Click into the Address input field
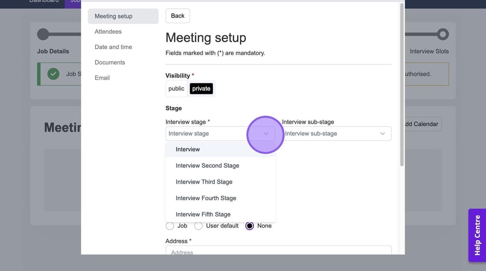 [x=278, y=251]
